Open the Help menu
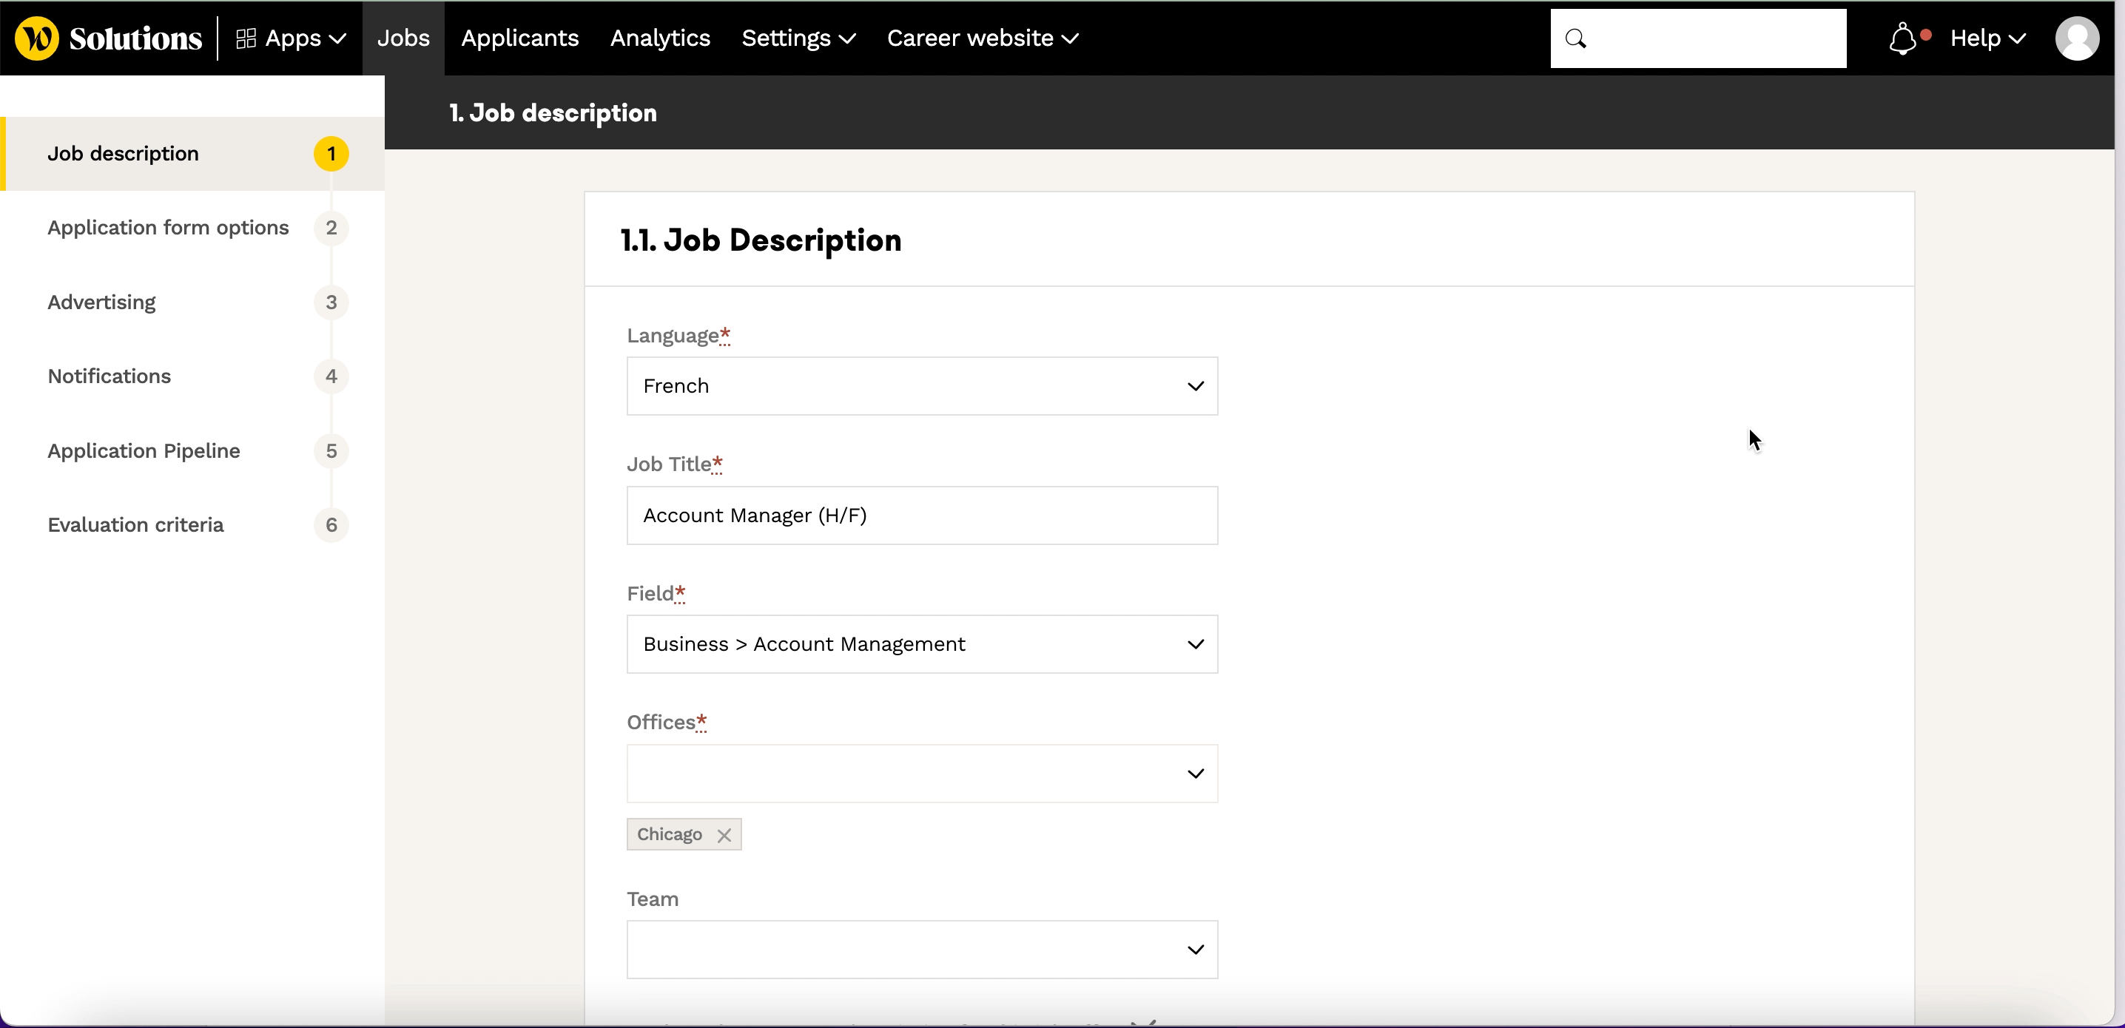2125x1028 pixels. (1988, 38)
